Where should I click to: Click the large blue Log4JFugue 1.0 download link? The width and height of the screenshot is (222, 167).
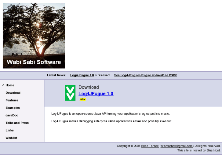click(96, 94)
